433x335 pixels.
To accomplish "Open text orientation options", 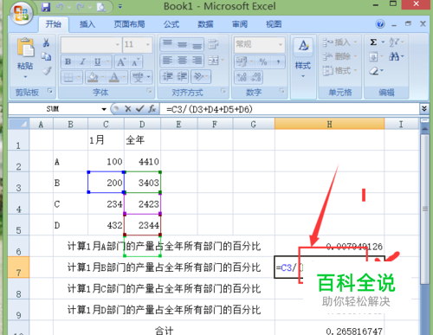I will (201, 76).
